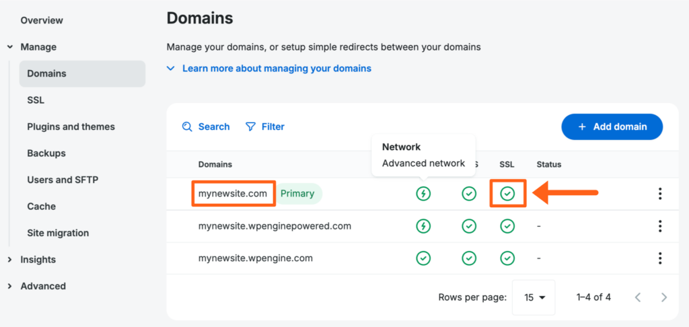Click the lightning network icon for mynewsite.wpenginepowered.com
The height and width of the screenshot is (327, 689).
tap(423, 226)
